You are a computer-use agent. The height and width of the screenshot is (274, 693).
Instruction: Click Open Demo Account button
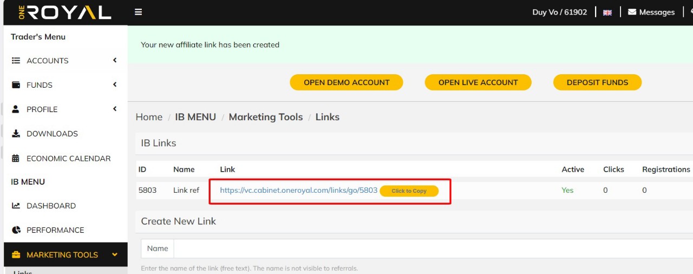(x=346, y=82)
